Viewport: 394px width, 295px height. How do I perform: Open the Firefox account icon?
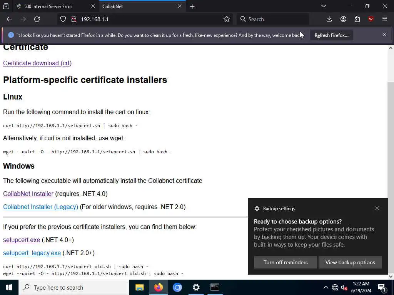pos(343,19)
